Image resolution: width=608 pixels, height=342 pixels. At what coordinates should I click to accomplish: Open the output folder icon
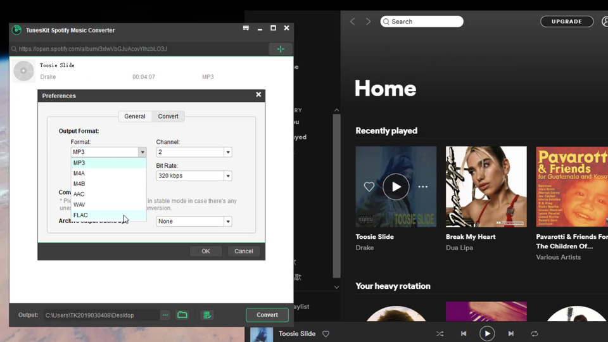point(182,315)
